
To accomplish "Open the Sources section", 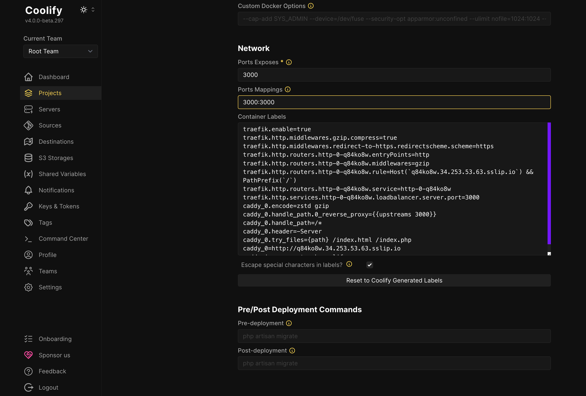I will (x=50, y=125).
